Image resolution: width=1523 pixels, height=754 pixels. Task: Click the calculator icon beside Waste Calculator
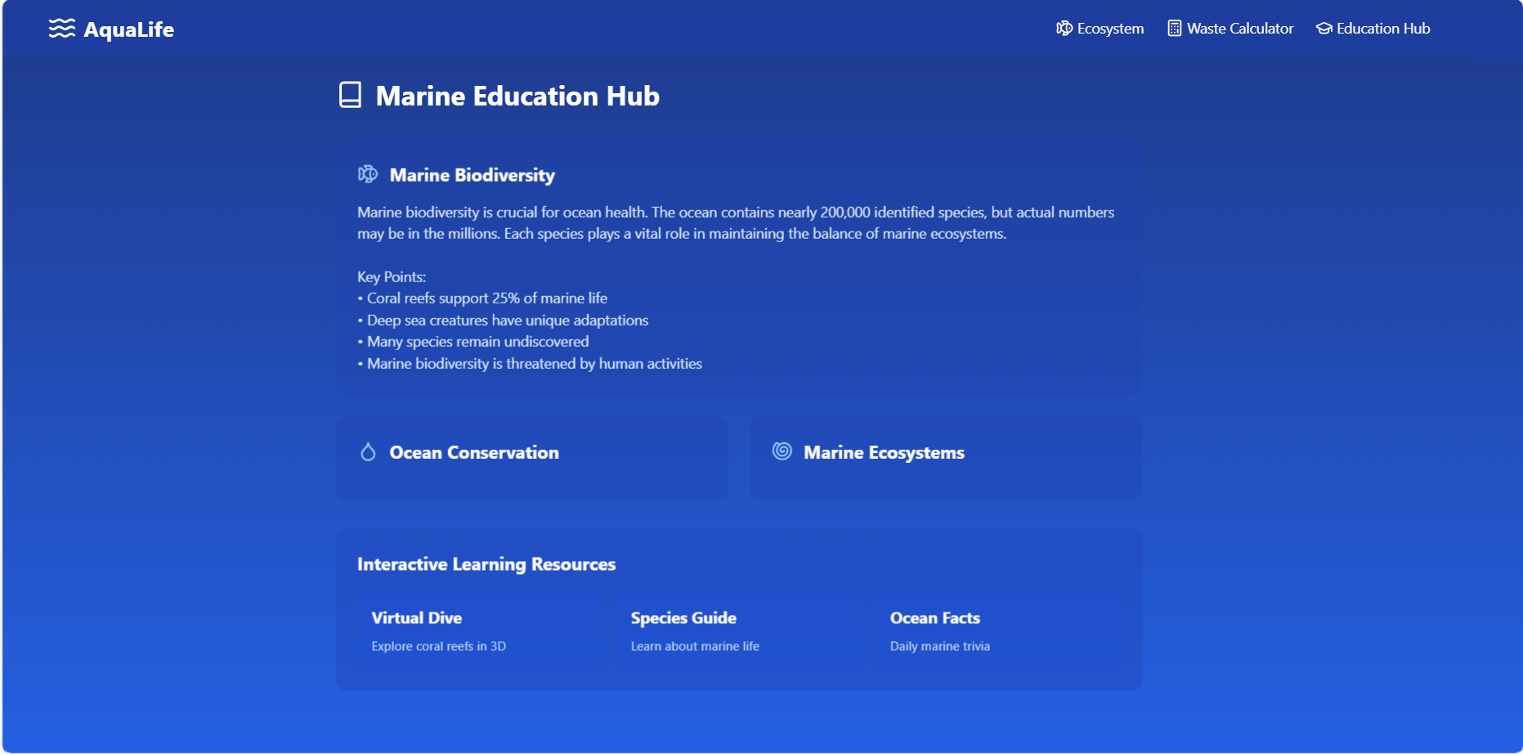click(1174, 27)
